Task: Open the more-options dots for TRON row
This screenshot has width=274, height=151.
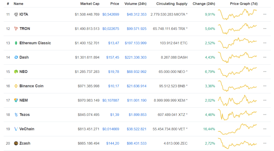Action: click(265, 29)
